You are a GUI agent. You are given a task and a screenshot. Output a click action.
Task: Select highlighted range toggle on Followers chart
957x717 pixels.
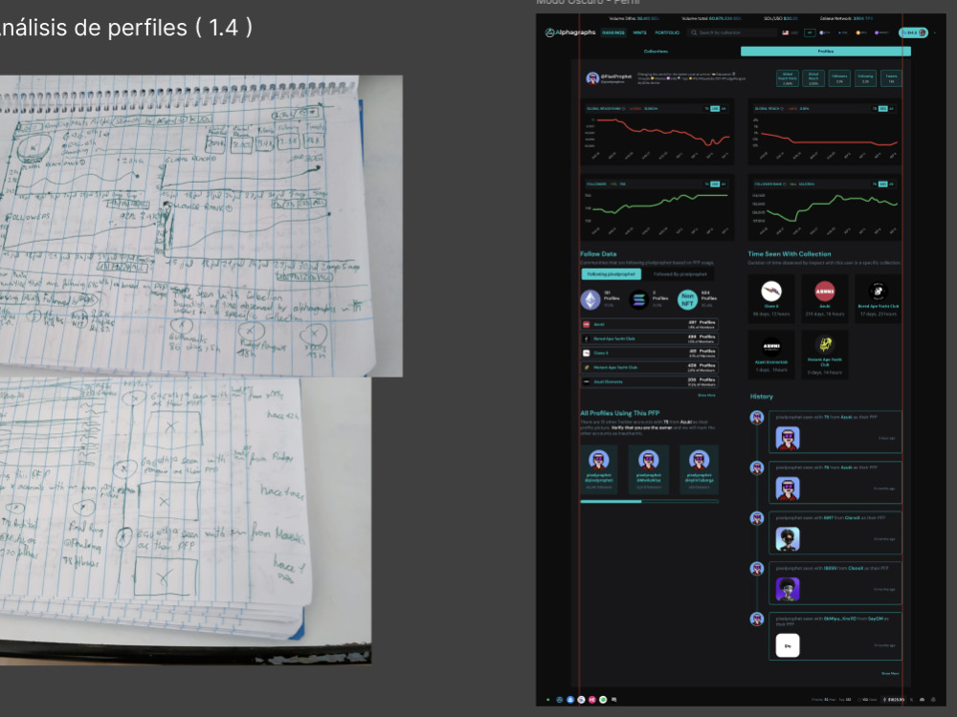pos(715,184)
